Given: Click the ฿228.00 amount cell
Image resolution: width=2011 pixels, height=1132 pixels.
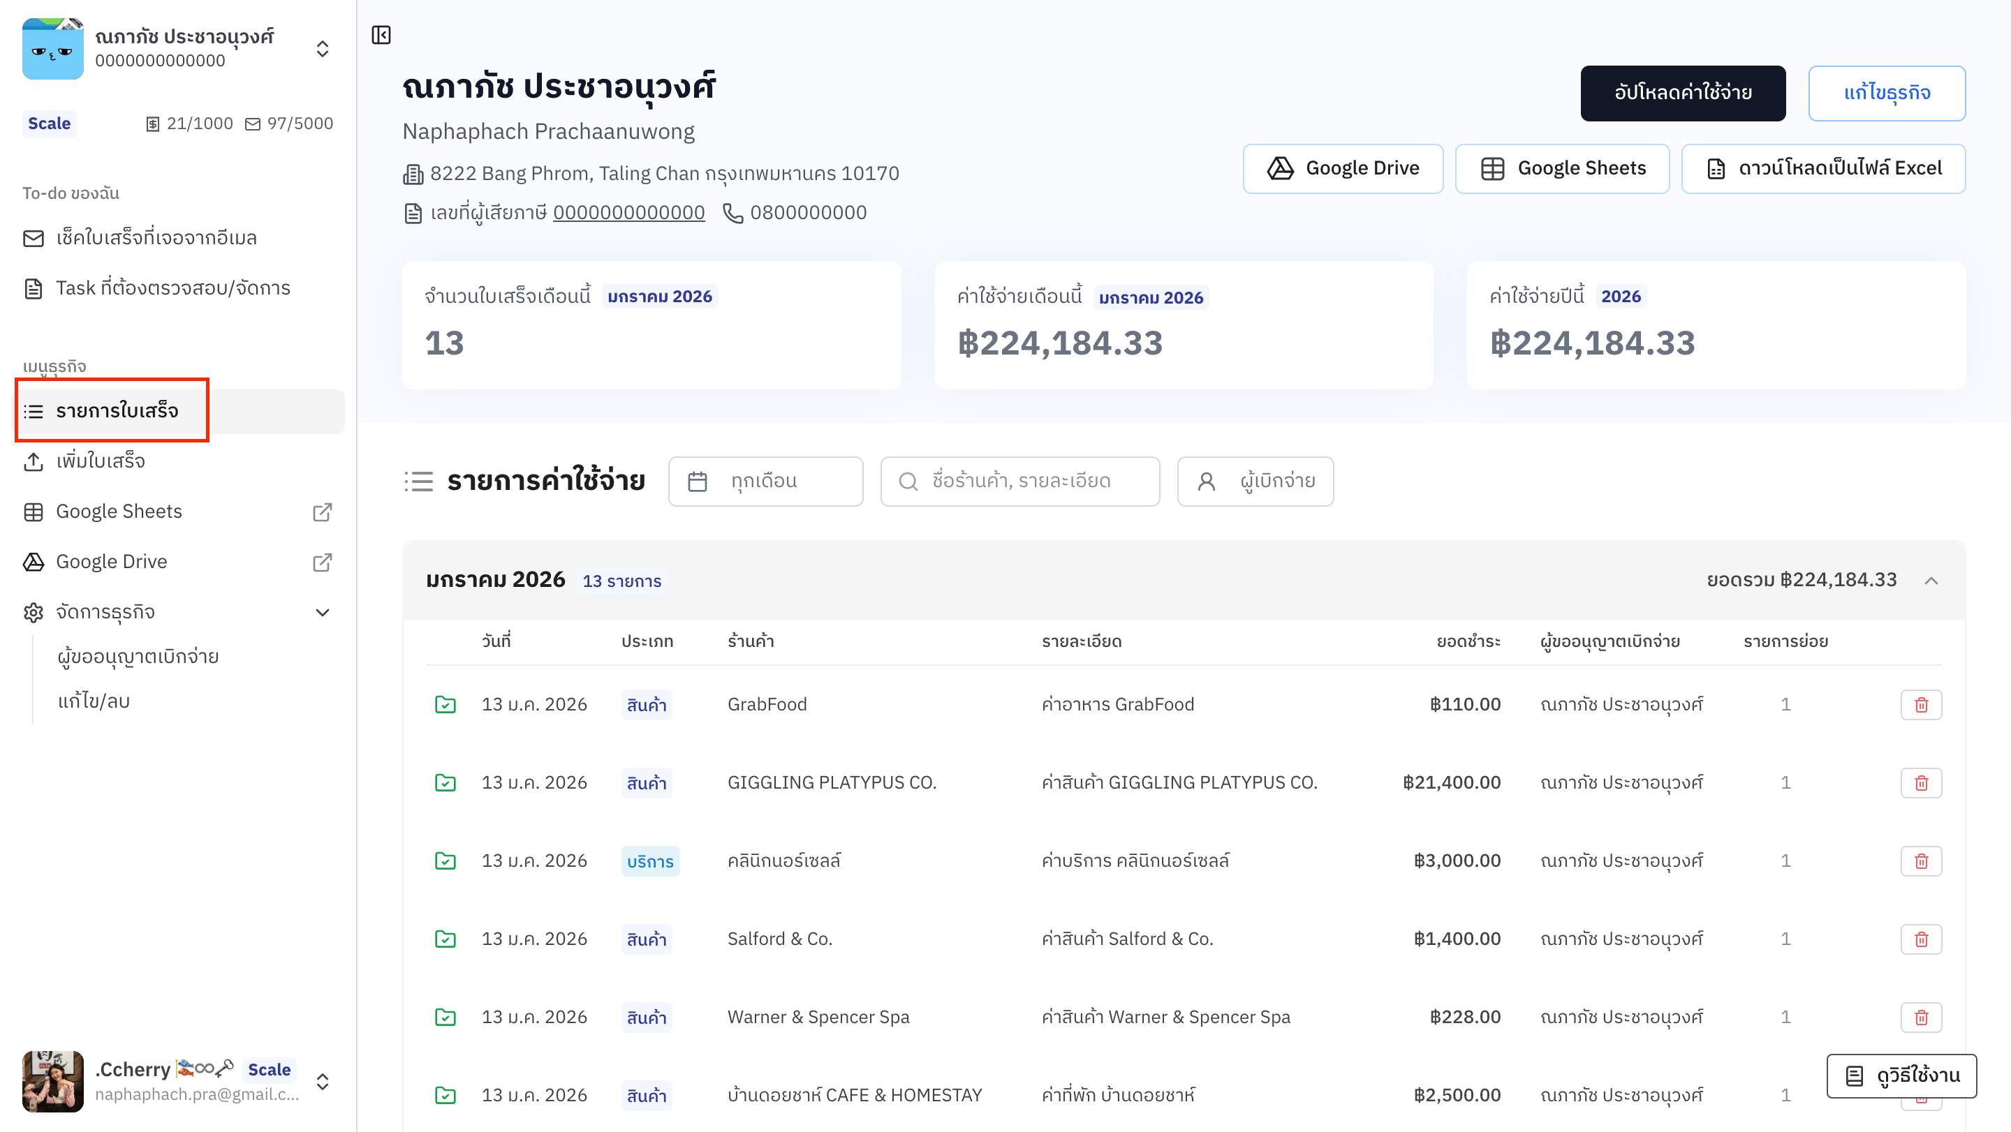Looking at the screenshot, I should point(1464,1017).
